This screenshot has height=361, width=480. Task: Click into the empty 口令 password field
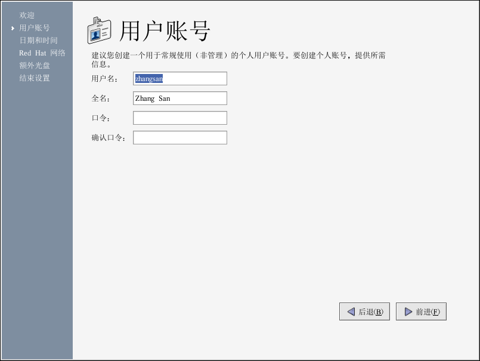(179, 118)
